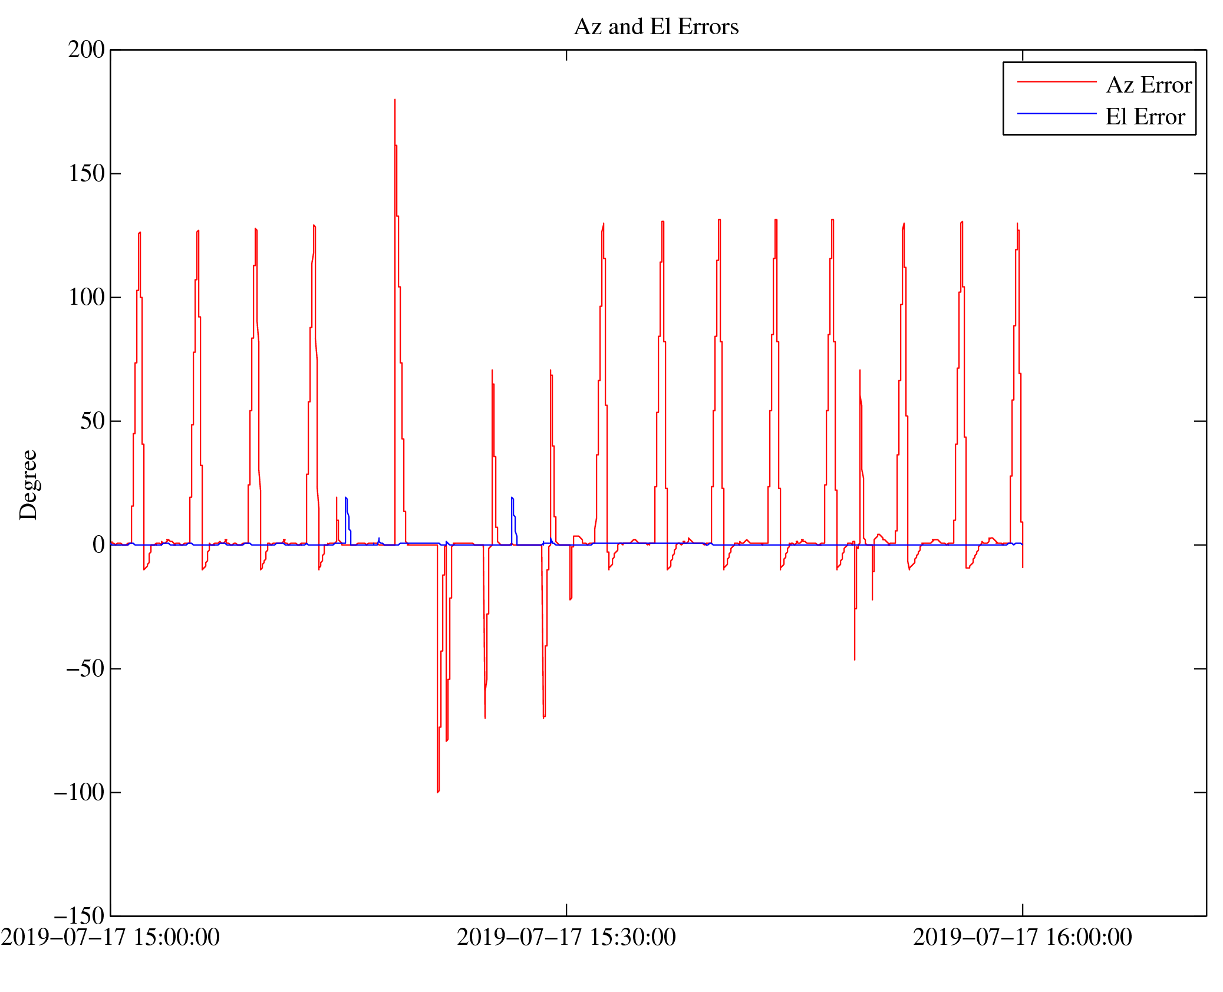Click the 2019-07-17 16:00:00 time label
This screenshot has width=1223, height=992.
click(1022, 938)
